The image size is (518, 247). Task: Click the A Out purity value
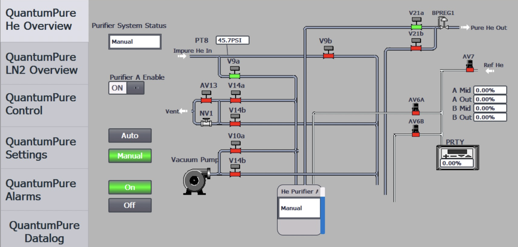pyautogui.click(x=490, y=99)
